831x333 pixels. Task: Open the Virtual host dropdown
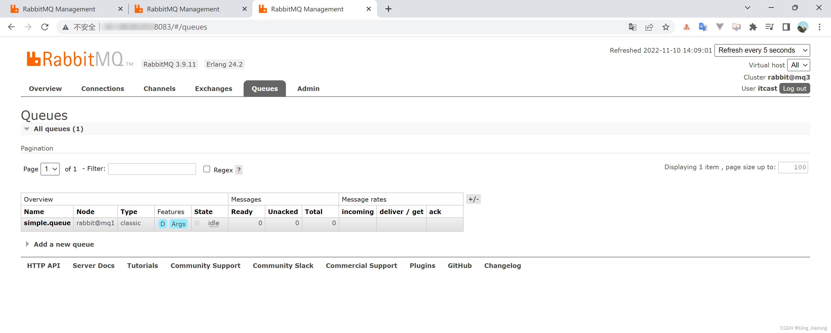tap(799, 65)
